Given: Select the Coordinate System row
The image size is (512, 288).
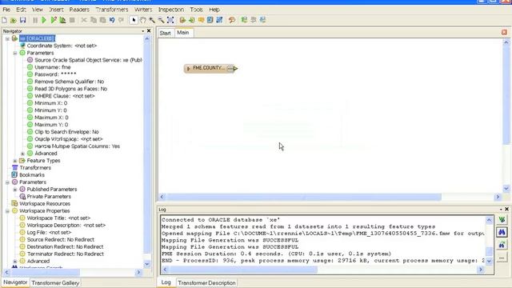Looking at the screenshot, I should point(62,46).
